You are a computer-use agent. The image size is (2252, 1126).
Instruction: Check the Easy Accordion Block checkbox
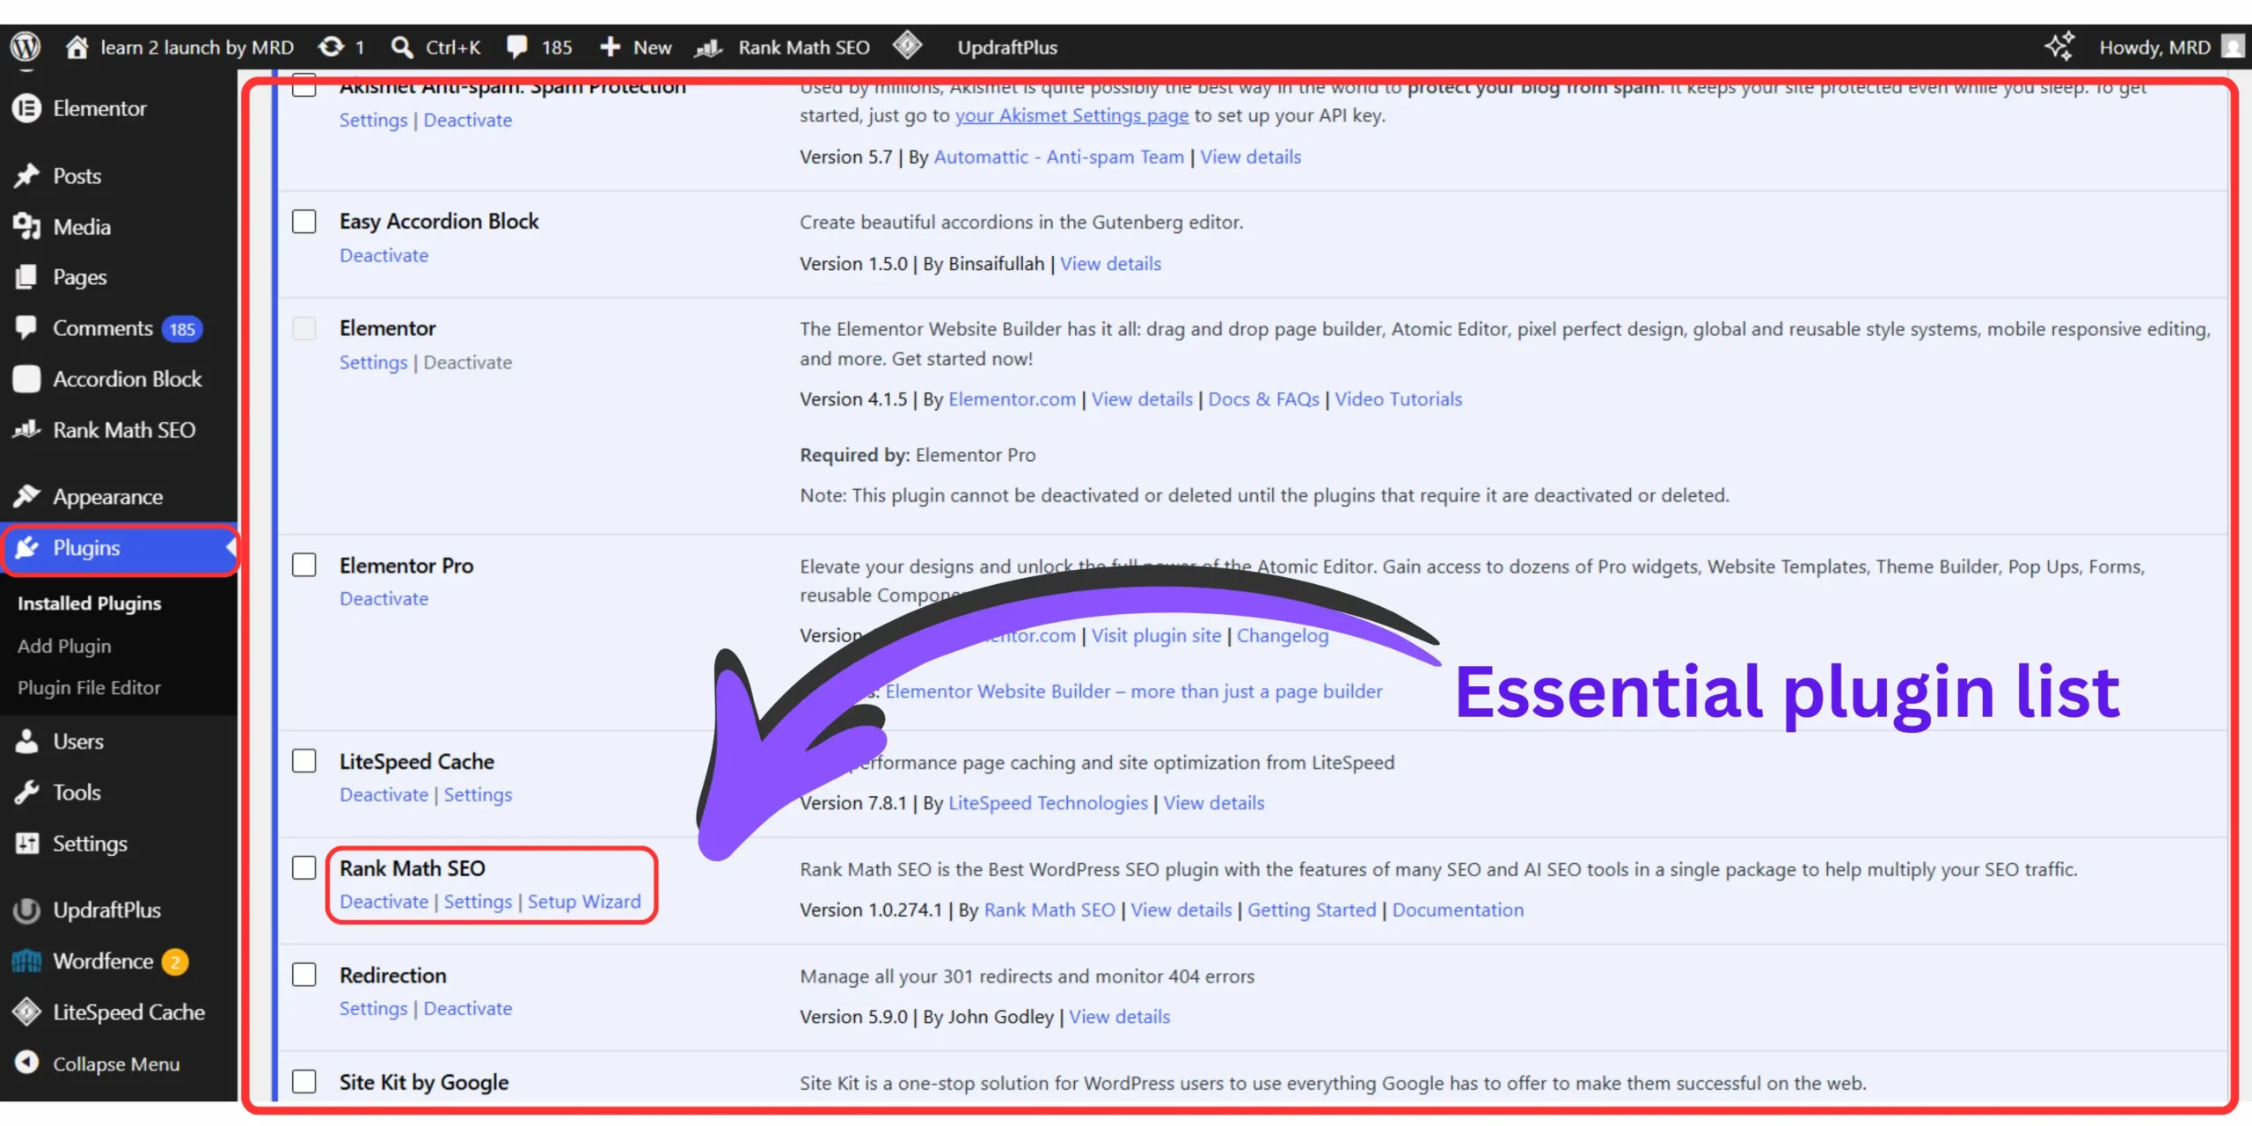(x=304, y=221)
